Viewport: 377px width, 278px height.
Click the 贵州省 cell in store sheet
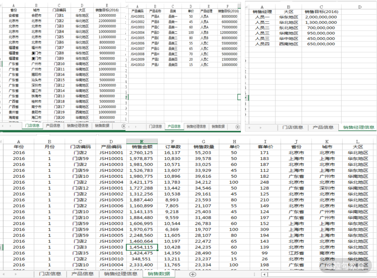[x=14, y=112]
